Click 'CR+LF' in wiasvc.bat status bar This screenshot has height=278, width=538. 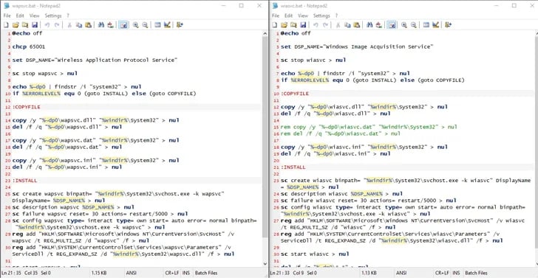pos(442,273)
